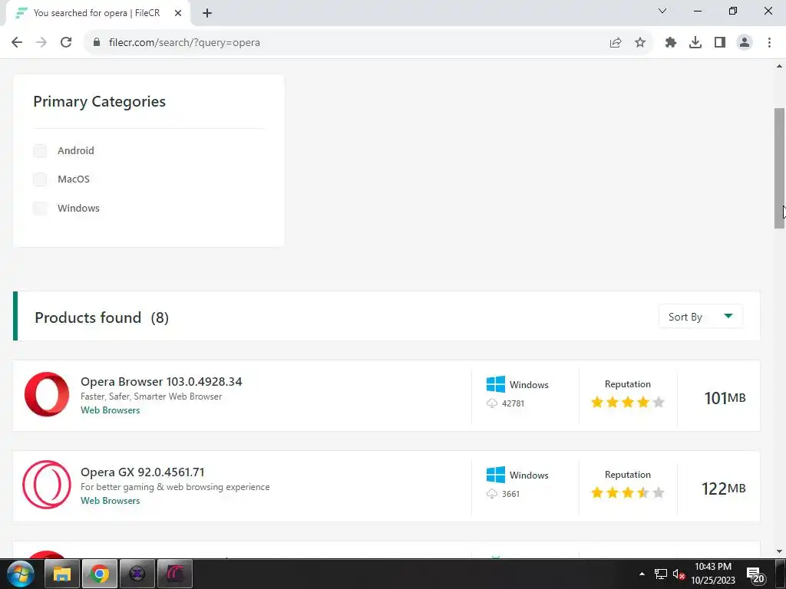Click Web Browsers category under Opera Browser
Screen dimensions: 786x589
(x=111, y=410)
